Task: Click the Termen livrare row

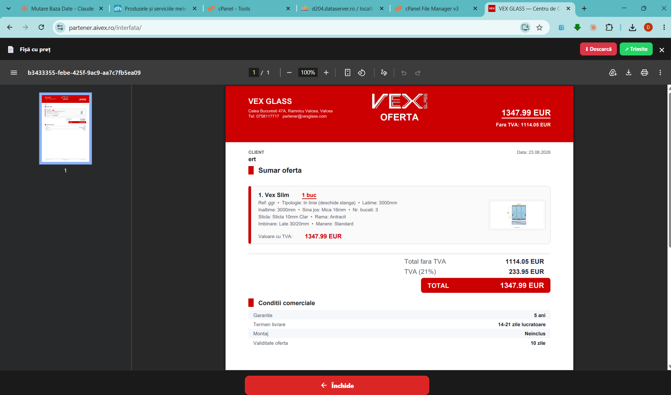Action: tap(399, 324)
